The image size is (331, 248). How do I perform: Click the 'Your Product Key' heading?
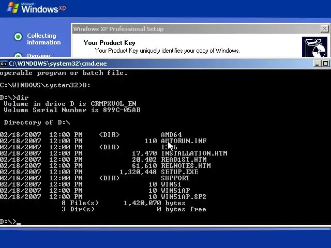tap(109, 43)
